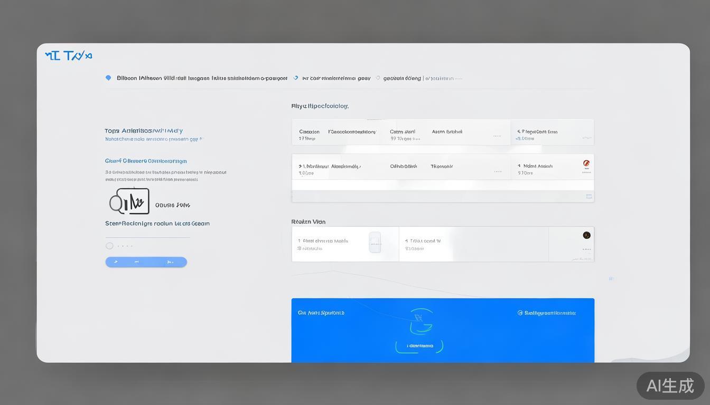Screen dimensions: 710x405
Task: Click the phone device icon in the bottom card
Action: (x=375, y=242)
